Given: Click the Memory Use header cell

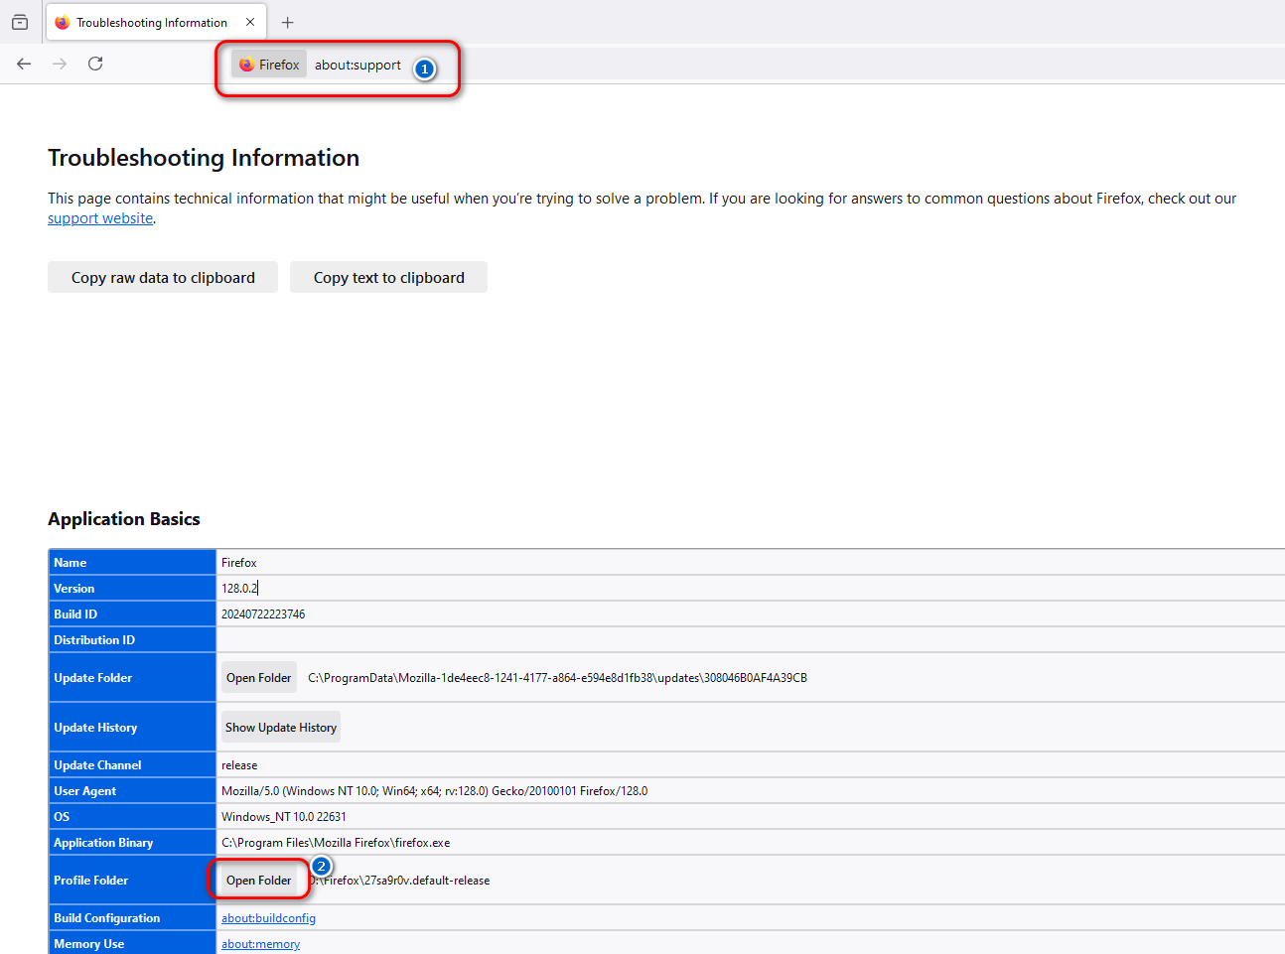Looking at the screenshot, I should 132,943.
